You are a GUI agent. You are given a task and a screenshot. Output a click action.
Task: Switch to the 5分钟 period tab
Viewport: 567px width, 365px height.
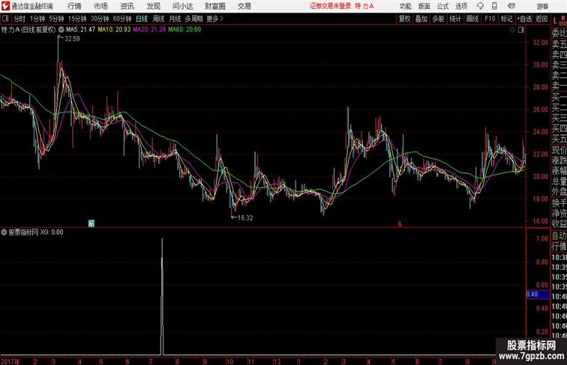click(56, 19)
